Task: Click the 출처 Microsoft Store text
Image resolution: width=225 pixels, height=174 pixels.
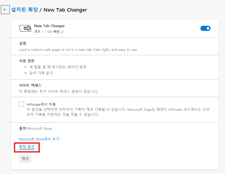Action: pyautogui.click(x=35, y=128)
